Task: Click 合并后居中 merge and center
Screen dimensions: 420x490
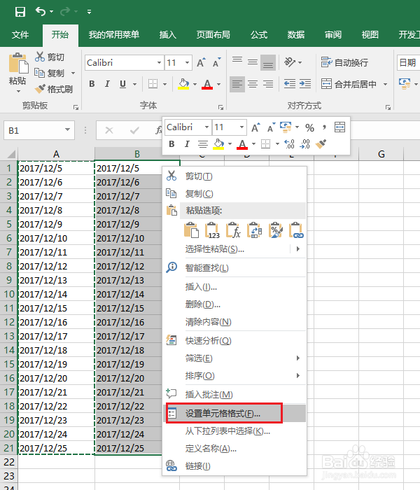Action: [349, 84]
